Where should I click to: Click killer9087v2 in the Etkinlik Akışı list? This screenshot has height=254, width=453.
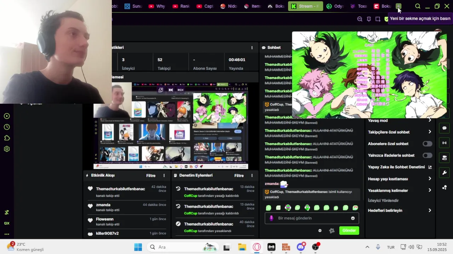107,234
